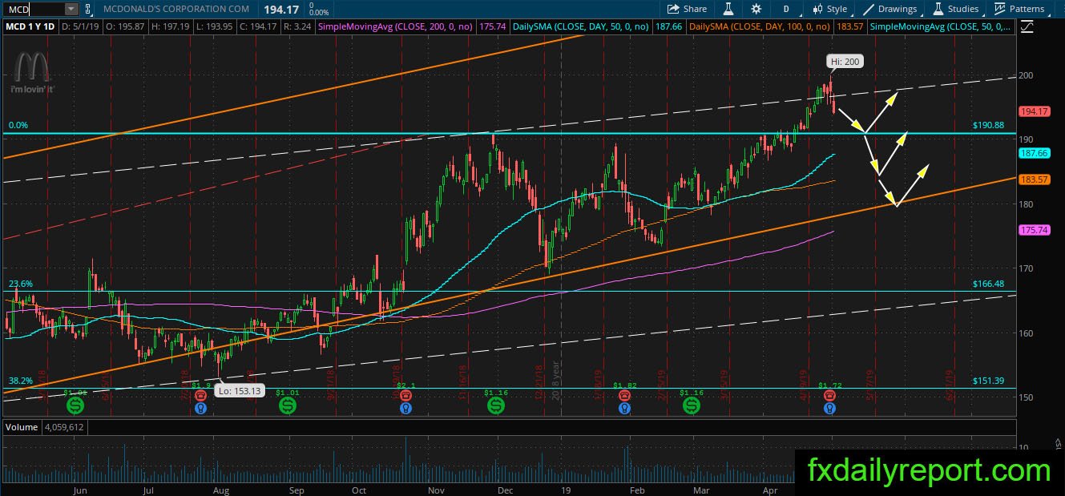The height and width of the screenshot is (496, 1065).
Task: Click the 0.0% retracement label
Action: pyautogui.click(x=18, y=126)
